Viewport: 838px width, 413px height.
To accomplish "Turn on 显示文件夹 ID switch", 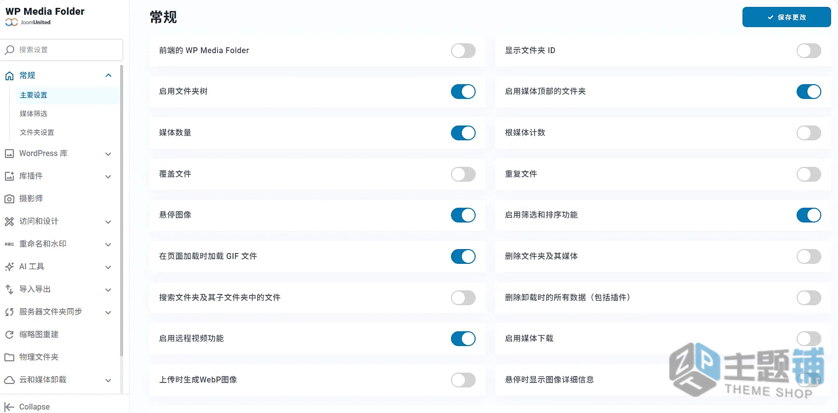I will pos(809,51).
